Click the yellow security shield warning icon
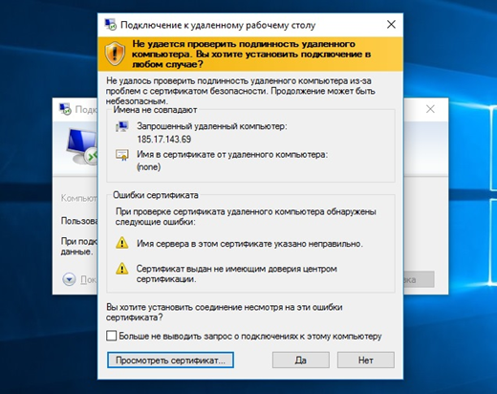 tap(115, 54)
